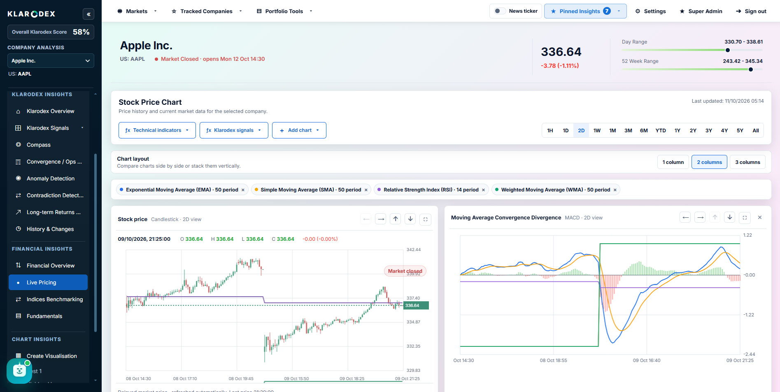Toggle the News ticker switch
This screenshot has width=780, height=392.
[x=500, y=11]
